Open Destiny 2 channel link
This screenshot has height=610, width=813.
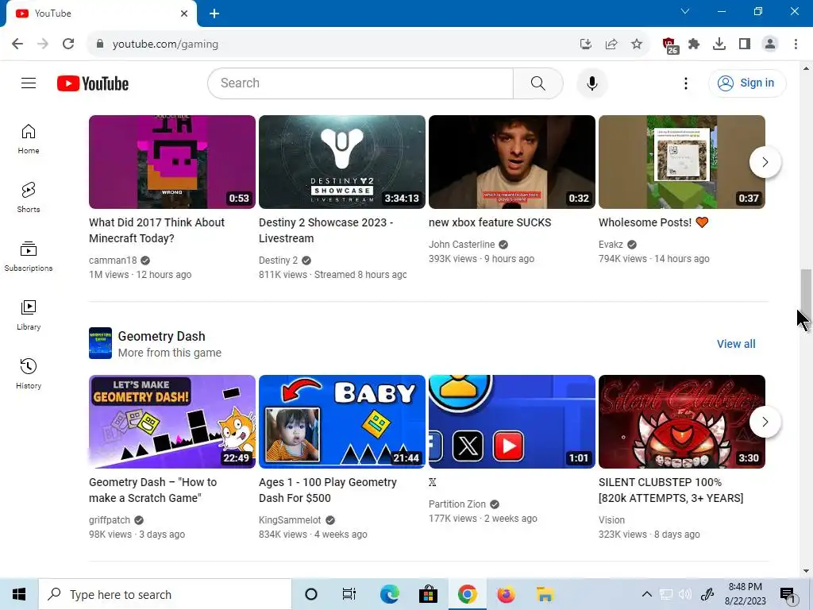tap(278, 261)
